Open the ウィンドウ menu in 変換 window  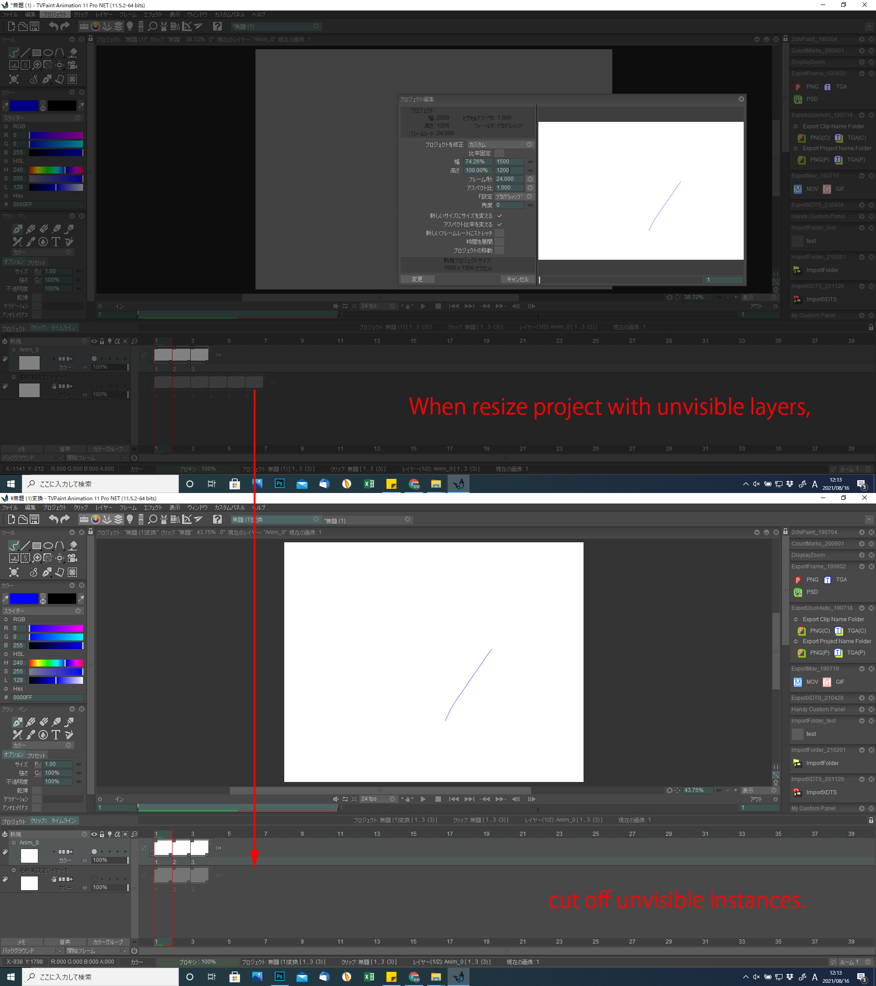click(197, 508)
